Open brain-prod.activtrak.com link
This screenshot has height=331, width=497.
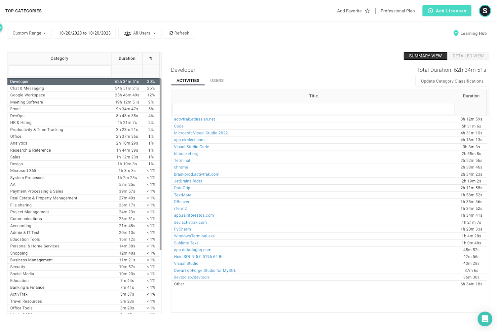pos(197,174)
